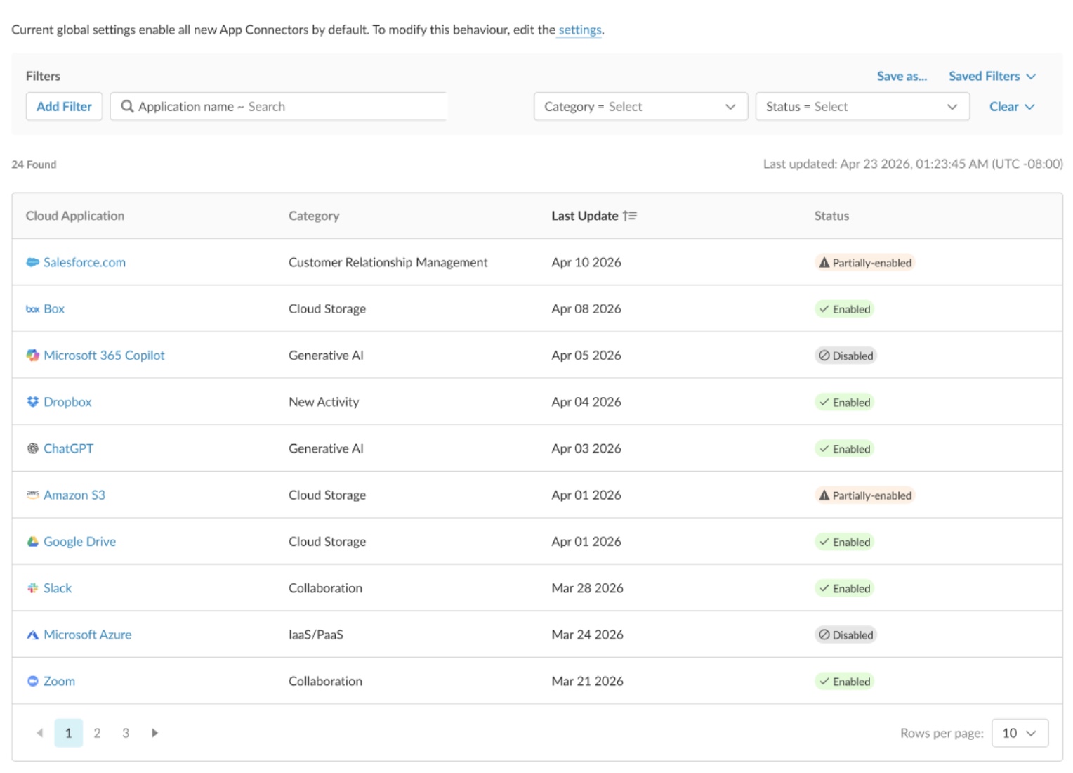Click the Slack logo icon

(x=32, y=588)
